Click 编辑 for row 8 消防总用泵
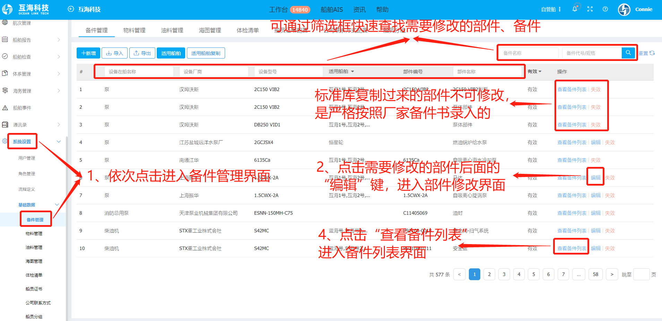The height and width of the screenshot is (321, 662). pos(596,213)
